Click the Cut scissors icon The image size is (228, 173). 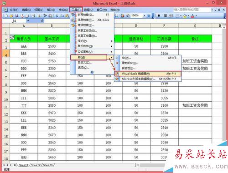point(57,15)
